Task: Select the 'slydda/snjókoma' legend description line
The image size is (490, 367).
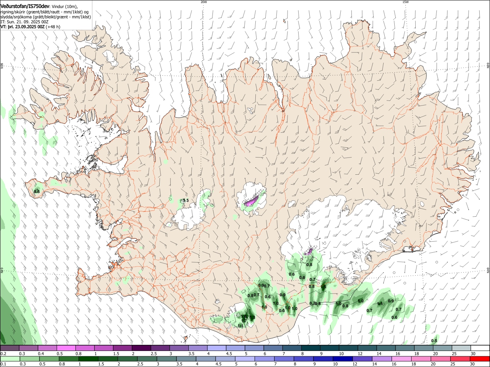Action: point(46,17)
